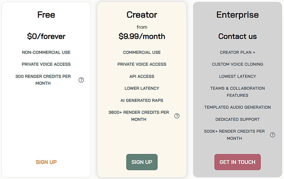Click the DEDICATED SUPPORT feature text
Viewport: 284px width, 179px height.
pos(237,119)
